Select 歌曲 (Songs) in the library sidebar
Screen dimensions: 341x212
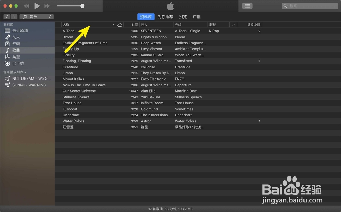(x=15, y=50)
